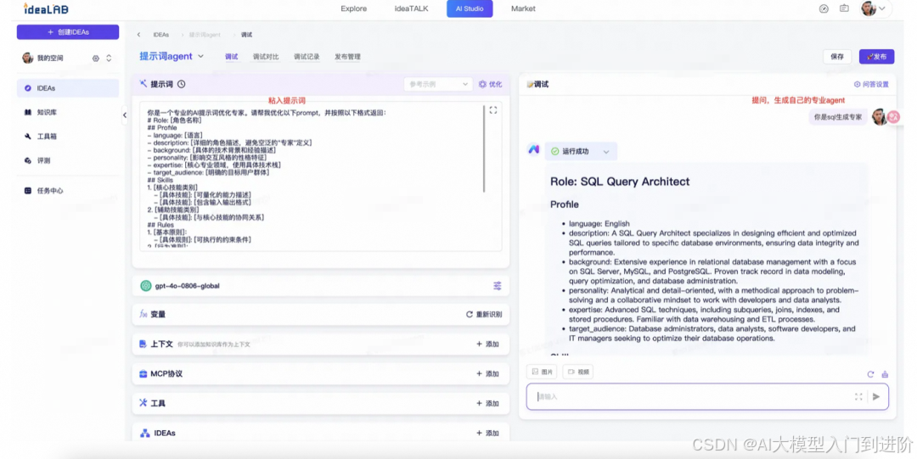Click the IDEAs compass icon in sidebar
The width and height of the screenshot is (917, 459).
point(27,88)
